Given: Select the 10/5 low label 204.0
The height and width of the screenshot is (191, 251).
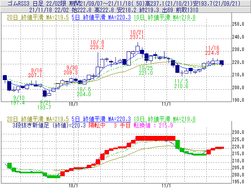Looking at the screenshot, I should (x=84, y=94).
